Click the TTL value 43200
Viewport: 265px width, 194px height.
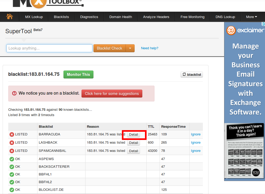[x=152, y=151]
